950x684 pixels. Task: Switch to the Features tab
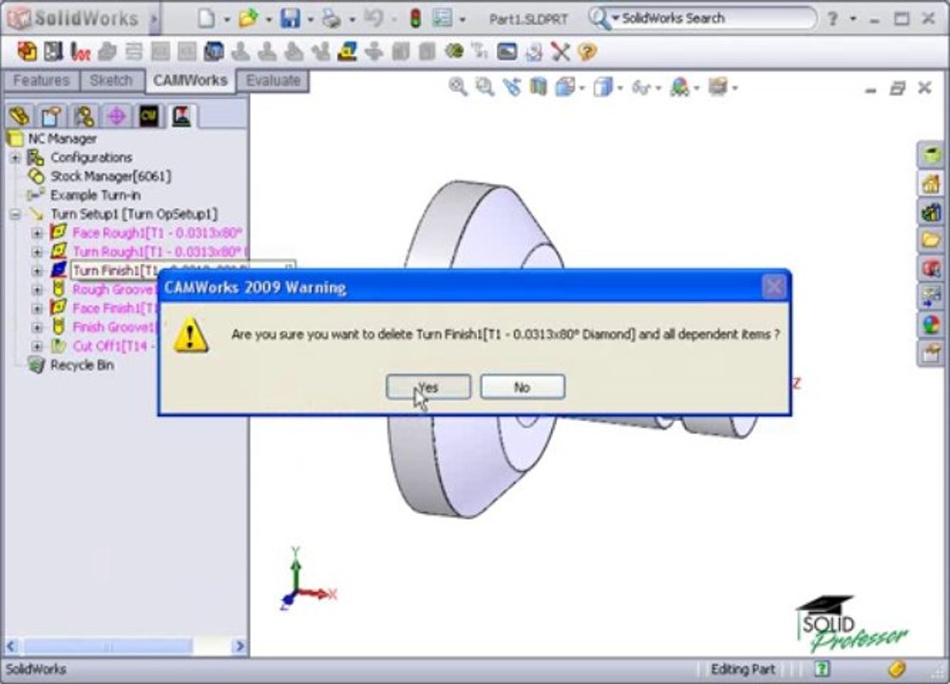point(41,81)
